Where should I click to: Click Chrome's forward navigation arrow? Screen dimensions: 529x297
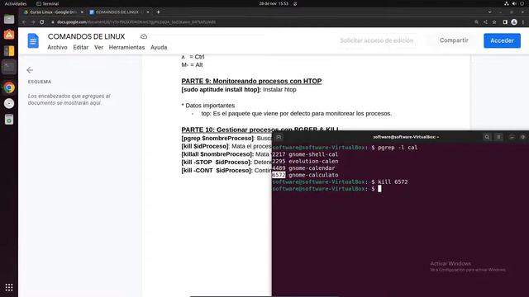(33, 22)
